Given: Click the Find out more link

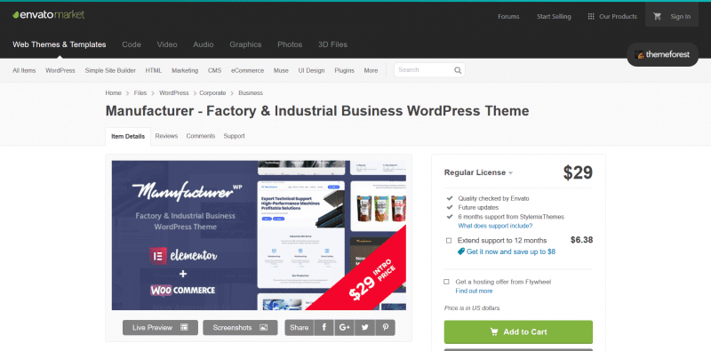Looking at the screenshot, I should point(474,291).
